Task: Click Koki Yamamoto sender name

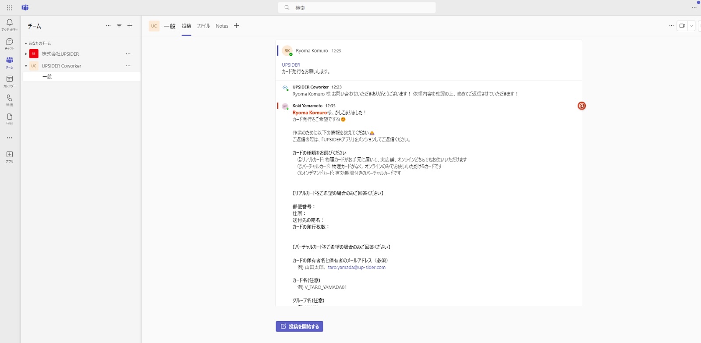Action: [x=308, y=106]
